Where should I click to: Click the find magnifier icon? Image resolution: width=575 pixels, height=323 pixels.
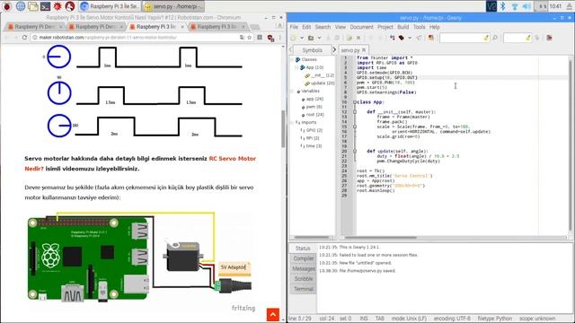495,38
